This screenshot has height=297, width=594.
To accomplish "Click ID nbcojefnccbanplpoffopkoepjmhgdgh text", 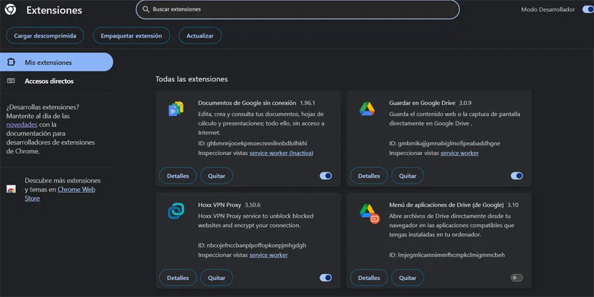I will click(252, 245).
